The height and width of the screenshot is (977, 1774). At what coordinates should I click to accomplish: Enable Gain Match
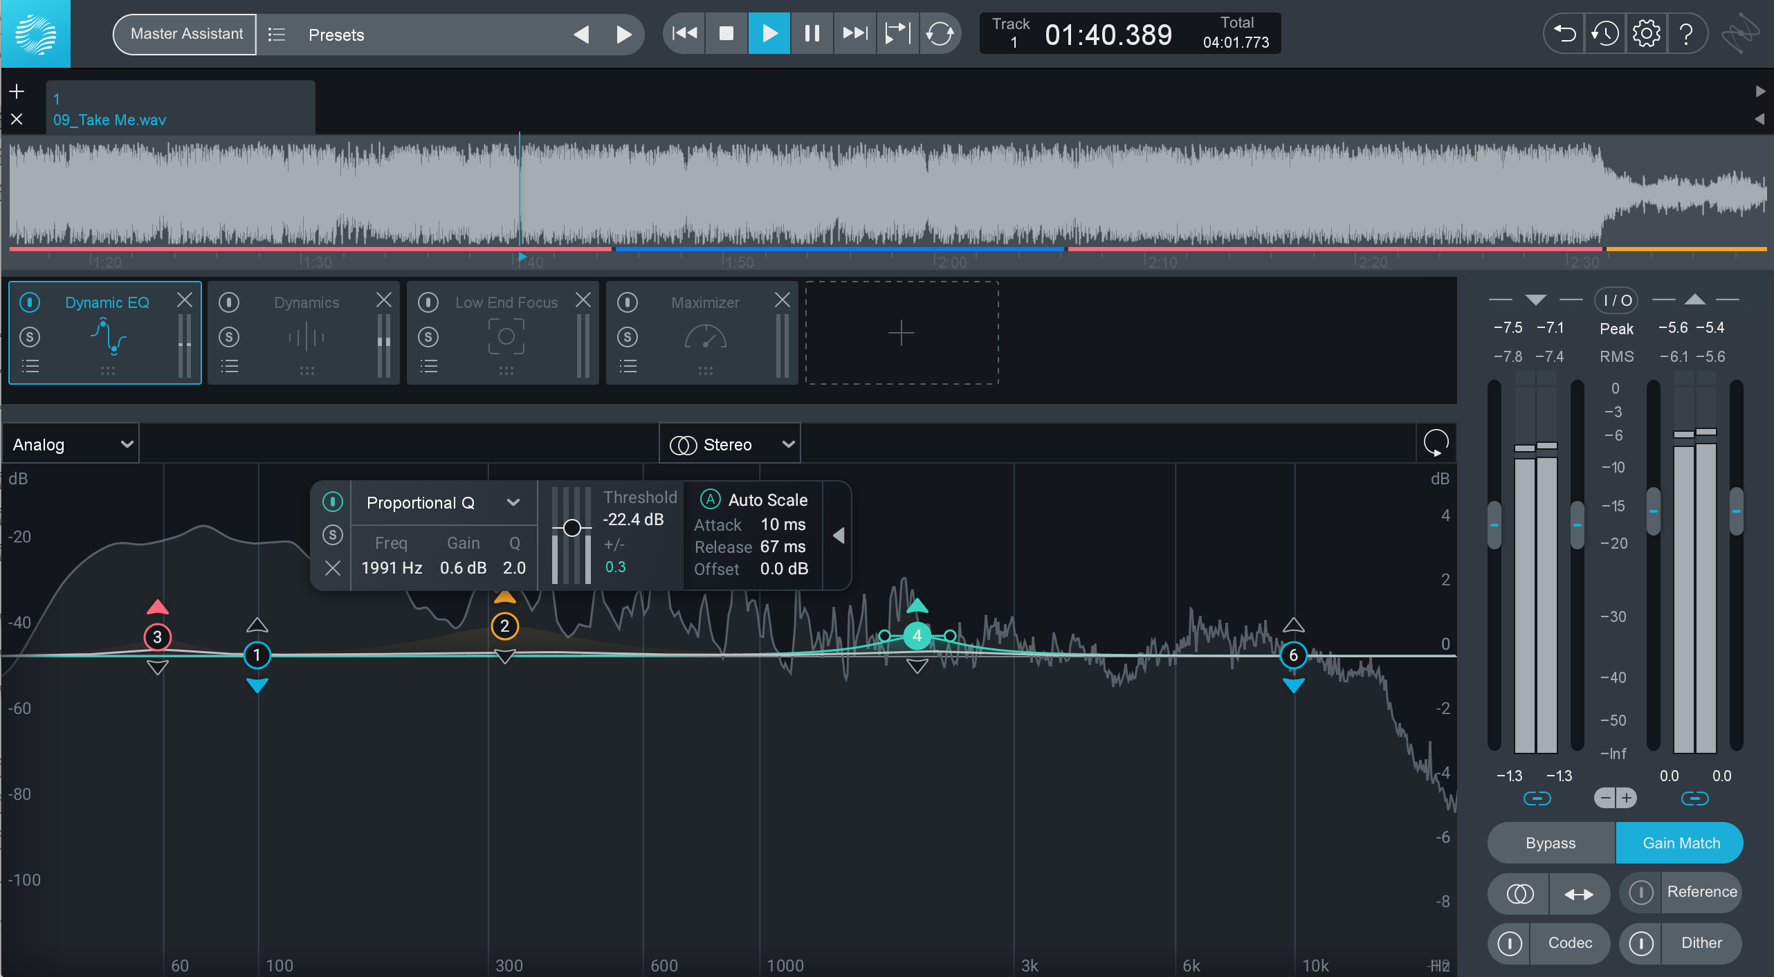click(x=1681, y=843)
